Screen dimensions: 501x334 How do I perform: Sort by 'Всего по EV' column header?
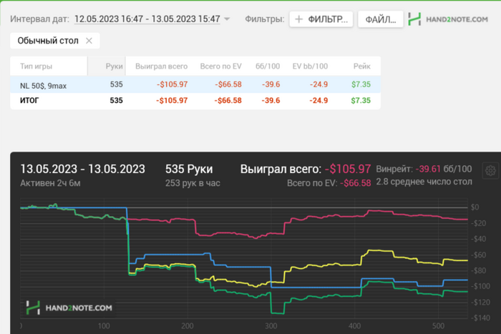(220, 67)
